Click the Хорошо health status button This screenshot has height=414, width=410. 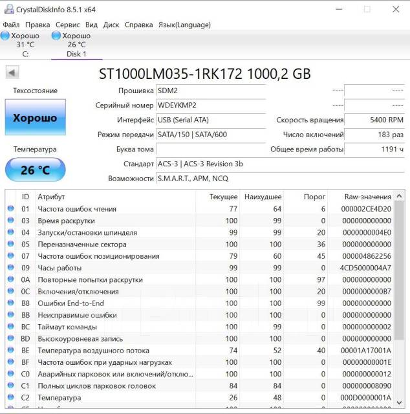point(35,118)
